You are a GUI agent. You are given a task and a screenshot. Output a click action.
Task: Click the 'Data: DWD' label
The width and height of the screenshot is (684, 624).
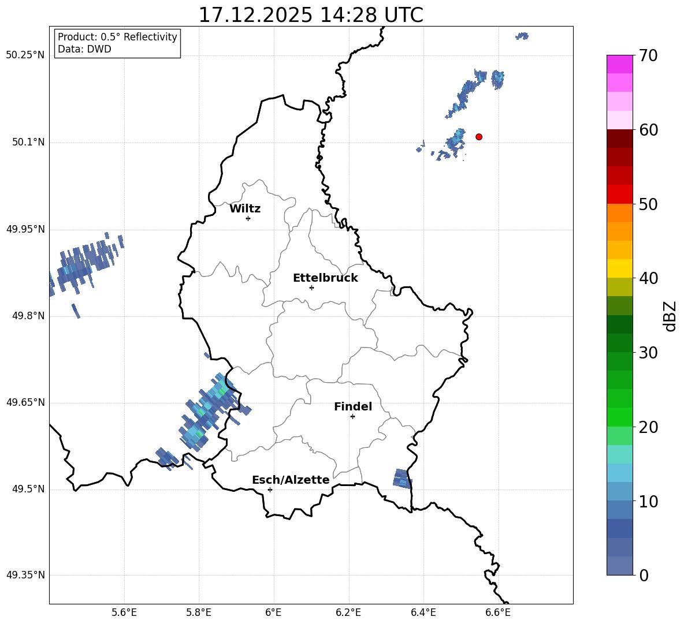coord(84,49)
